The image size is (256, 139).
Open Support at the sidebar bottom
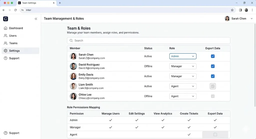(x=20, y=133)
